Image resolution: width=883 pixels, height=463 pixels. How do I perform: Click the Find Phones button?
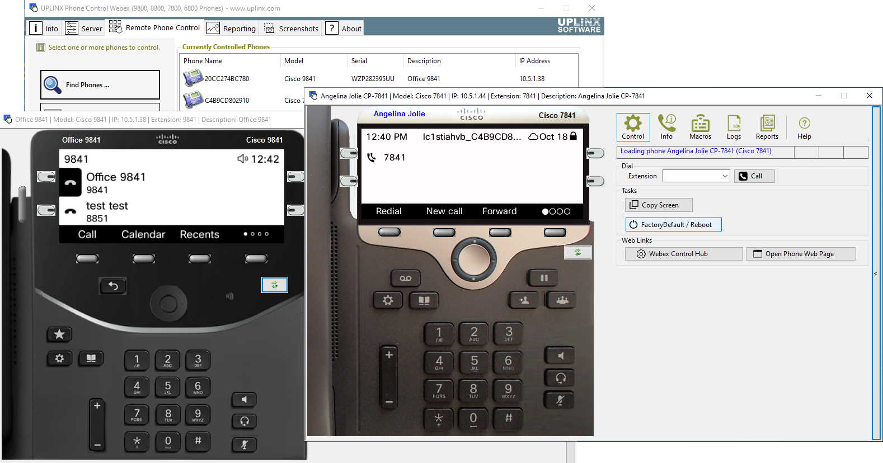point(100,85)
